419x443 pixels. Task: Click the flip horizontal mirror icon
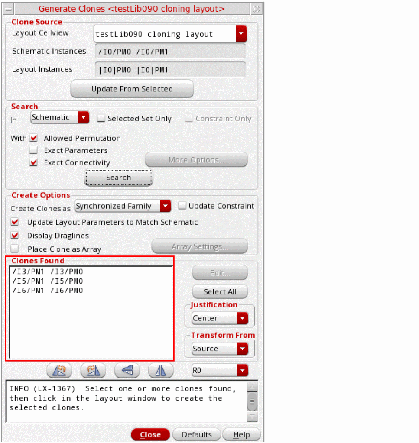click(161, 371)
